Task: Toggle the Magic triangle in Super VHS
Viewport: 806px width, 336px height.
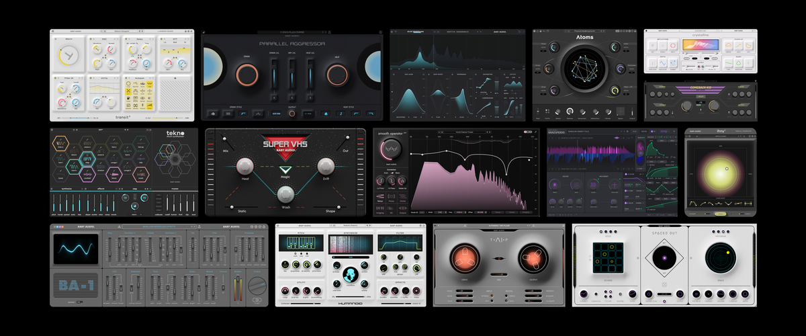Action: tap(285, 170)
